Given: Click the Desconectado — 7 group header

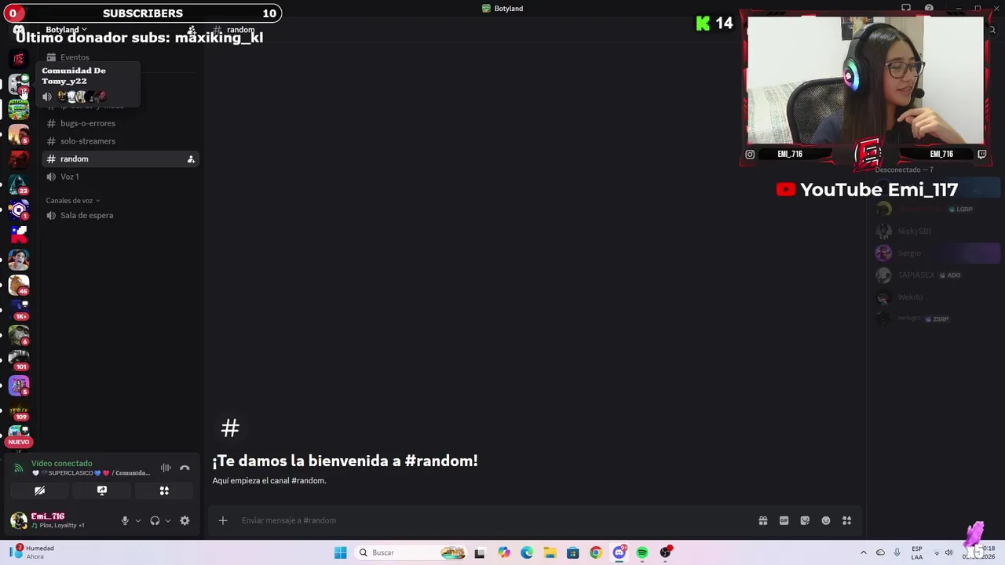Looking at the screenshot, I should [x=904, y=169].
